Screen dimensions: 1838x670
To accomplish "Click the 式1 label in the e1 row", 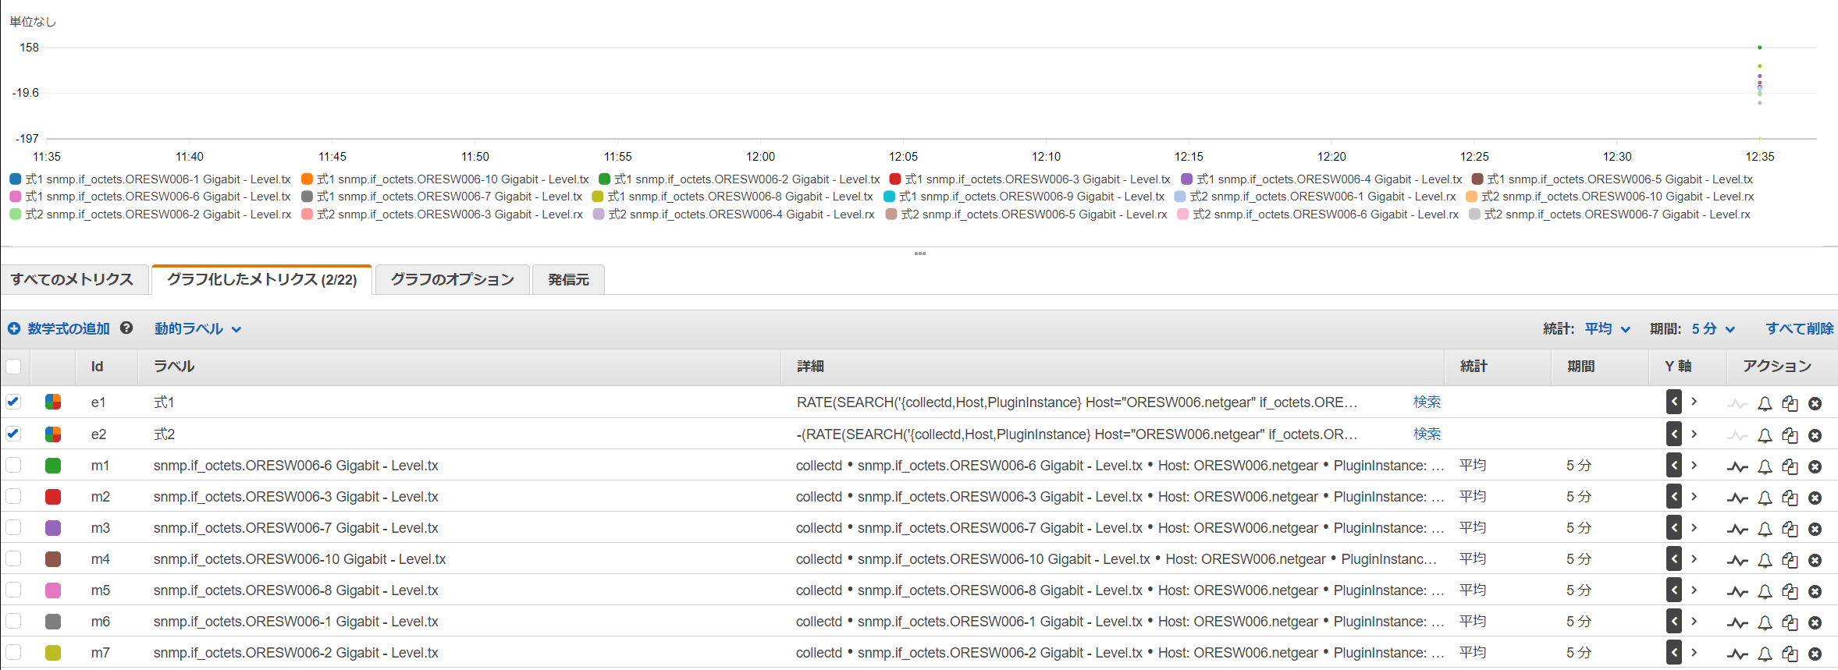I will (x=164, y=402).
